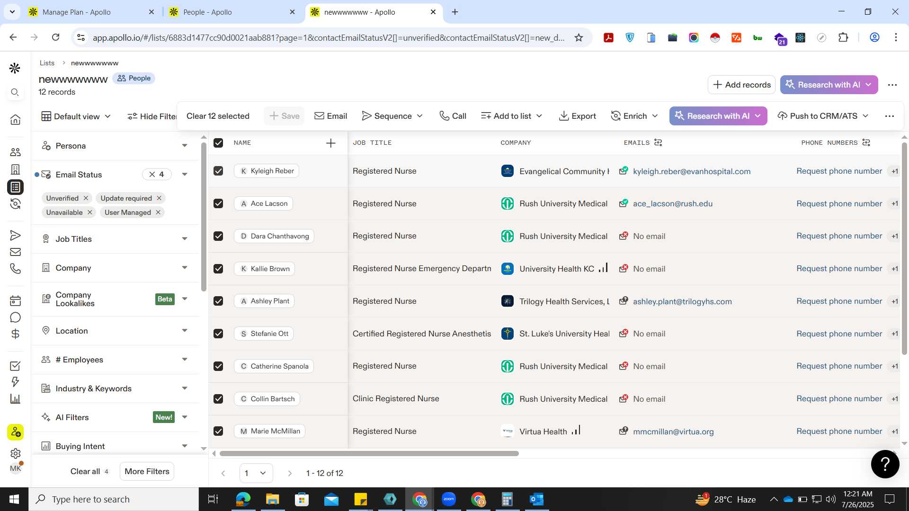Bookmark this page with star icon

(x=579, y=37)
